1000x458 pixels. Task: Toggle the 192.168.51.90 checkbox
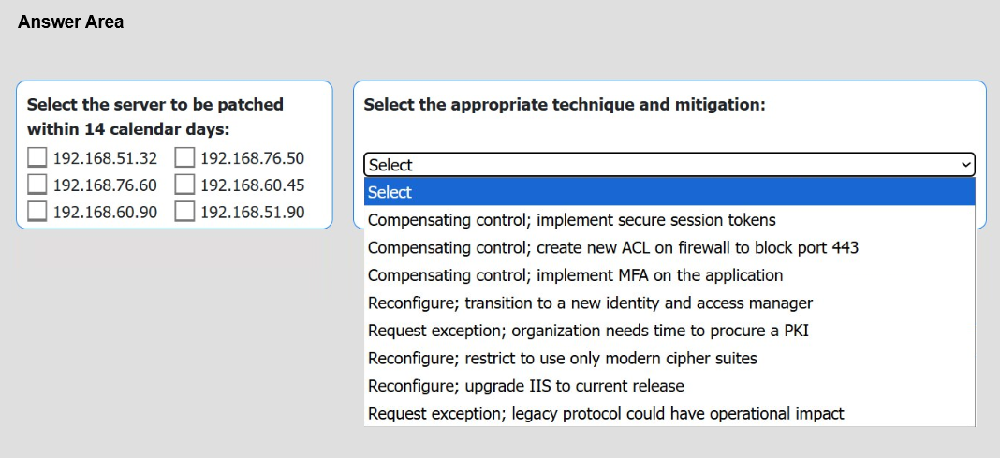(x=184, y=211)
